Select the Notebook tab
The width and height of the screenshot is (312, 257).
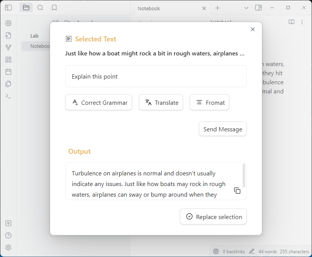172,9
